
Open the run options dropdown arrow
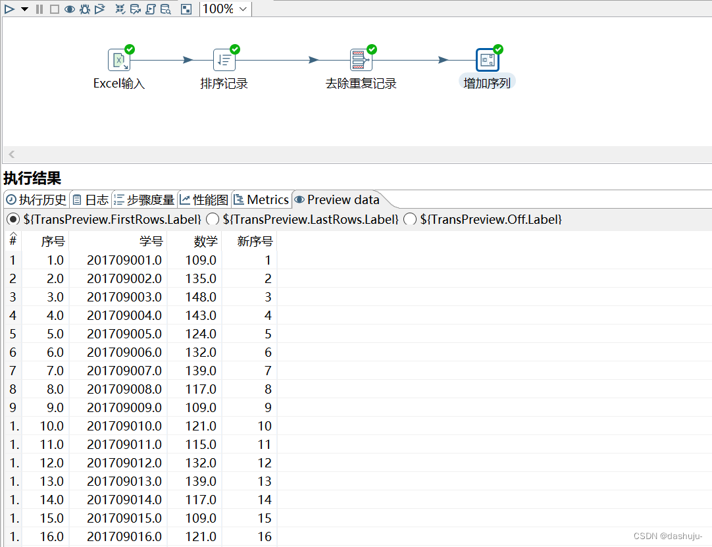pyautogui.click(x=24, y=9)
